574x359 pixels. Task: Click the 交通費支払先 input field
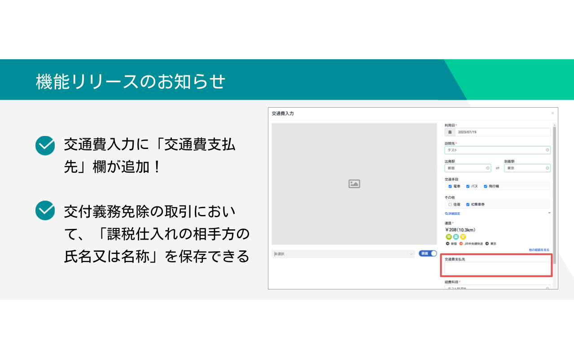click(x=497, y=268)
